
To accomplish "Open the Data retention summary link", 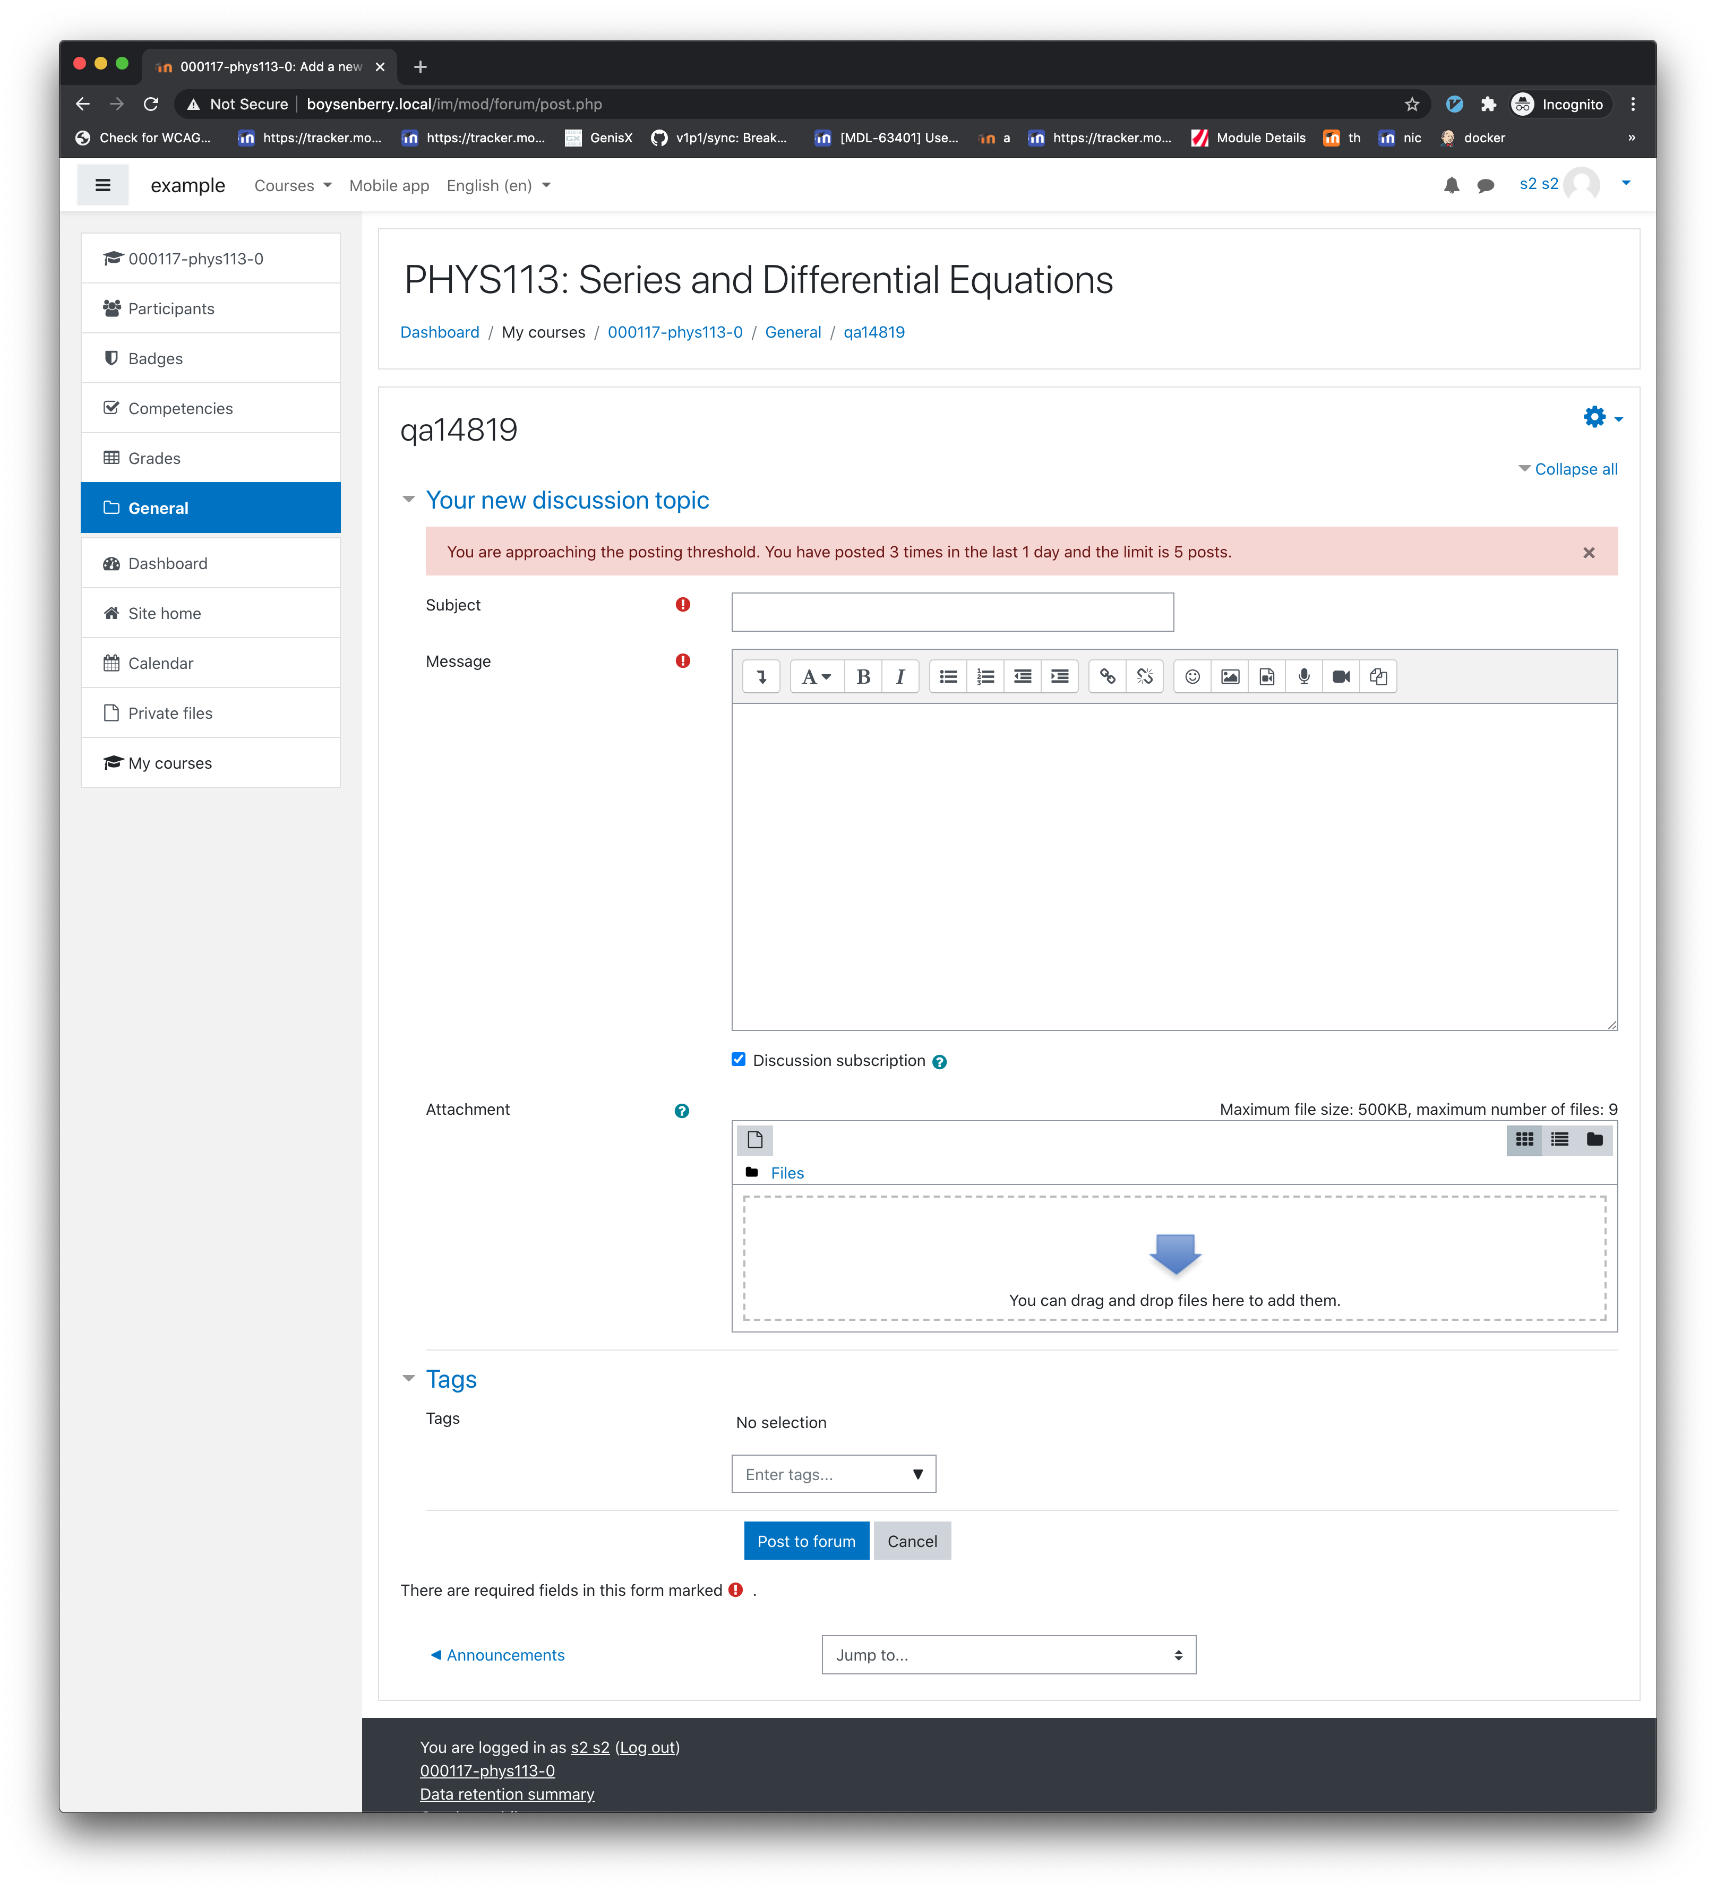I will click(507, 1794).
